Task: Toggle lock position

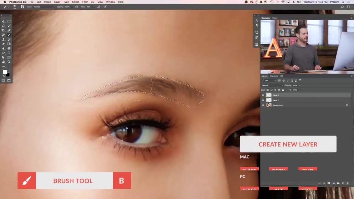Action: 276,90
